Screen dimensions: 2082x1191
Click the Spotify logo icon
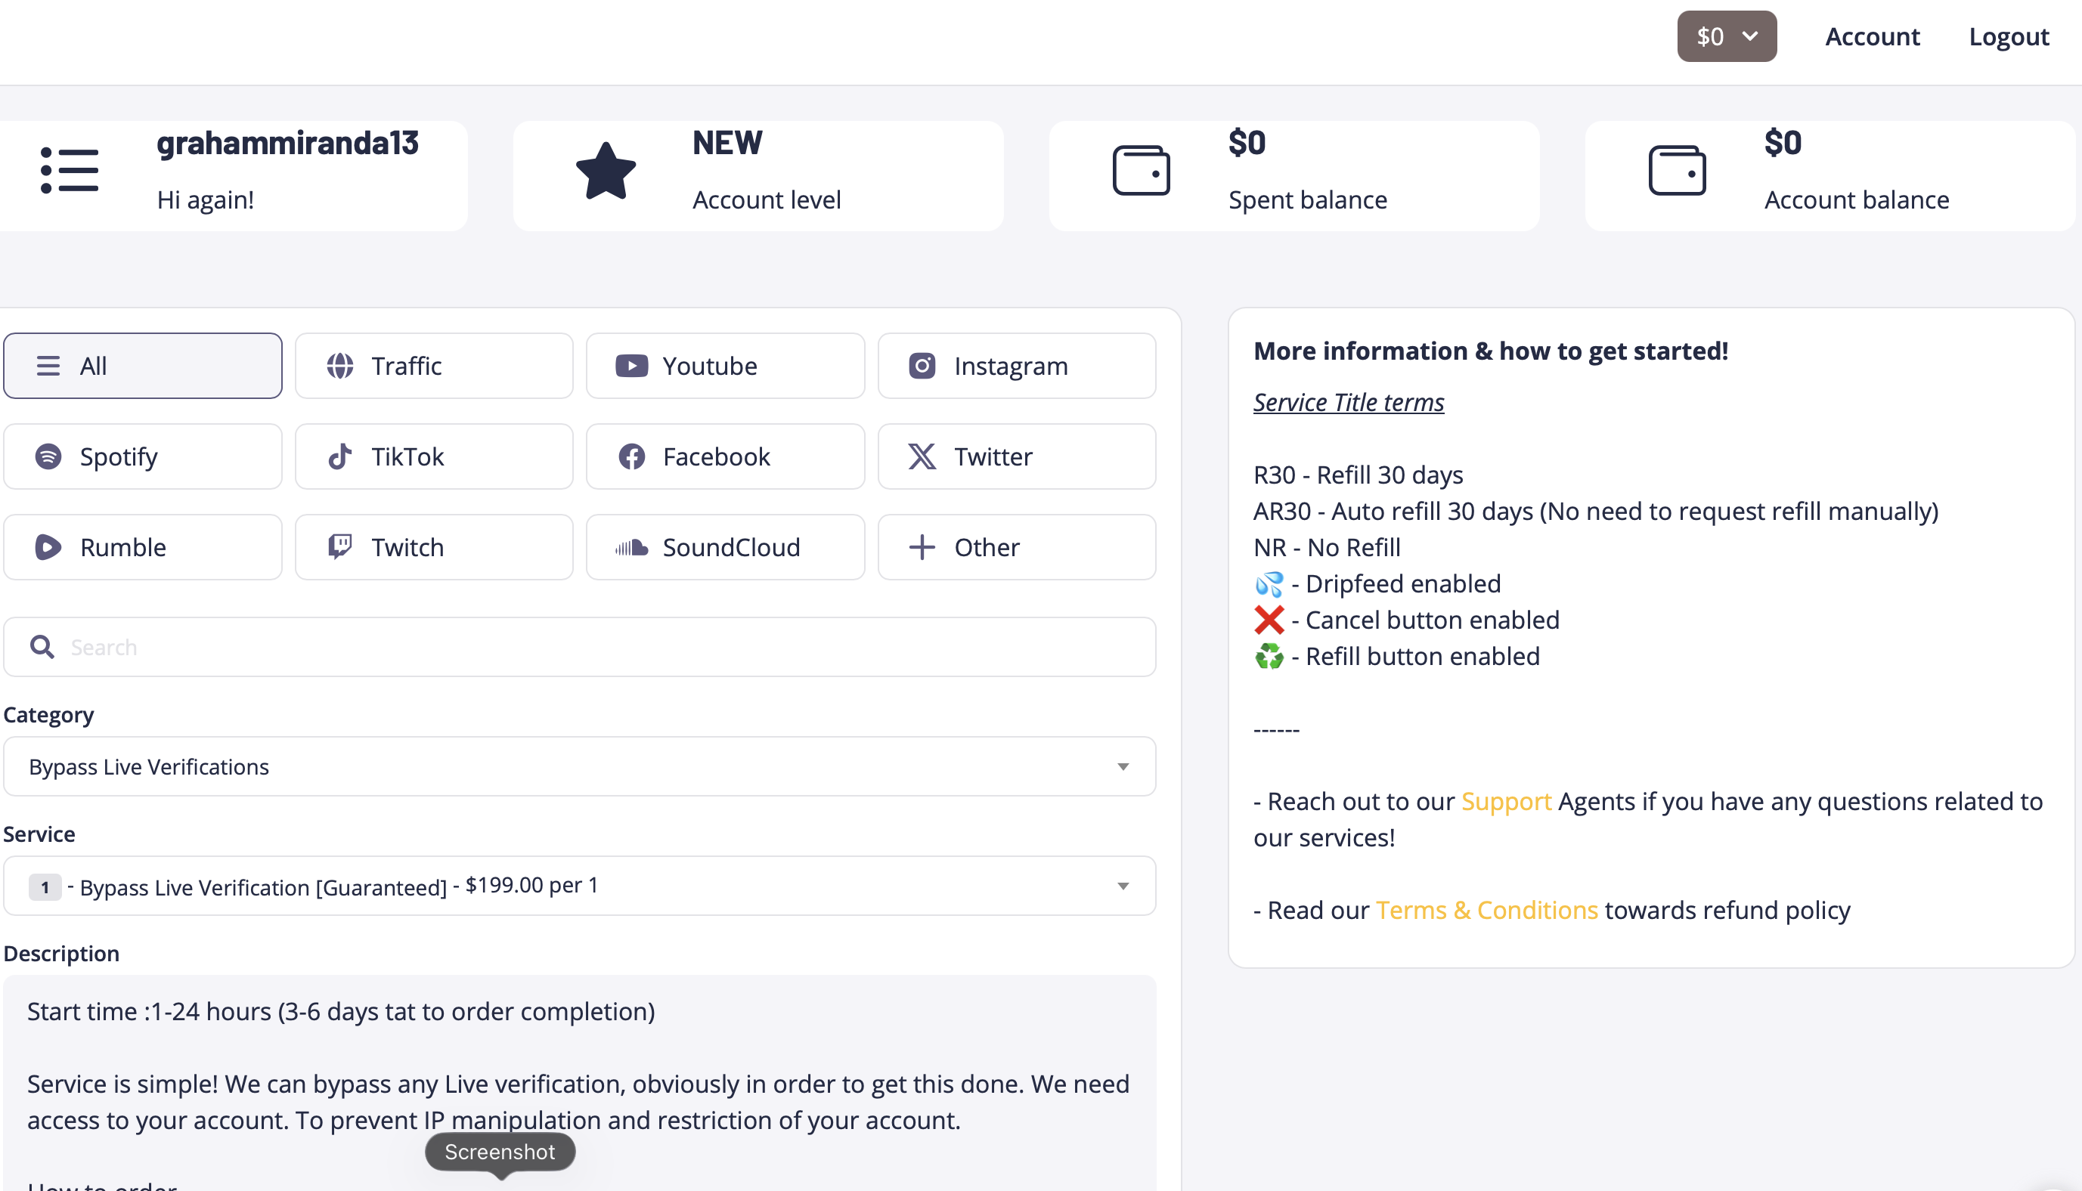48,456
